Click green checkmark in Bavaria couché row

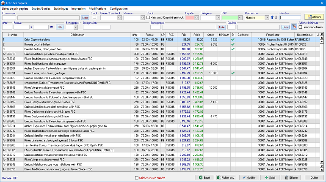233,44
